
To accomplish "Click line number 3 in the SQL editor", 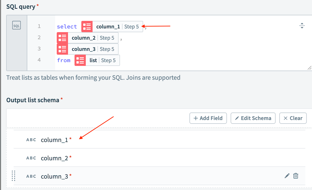I will pos(39,49).
